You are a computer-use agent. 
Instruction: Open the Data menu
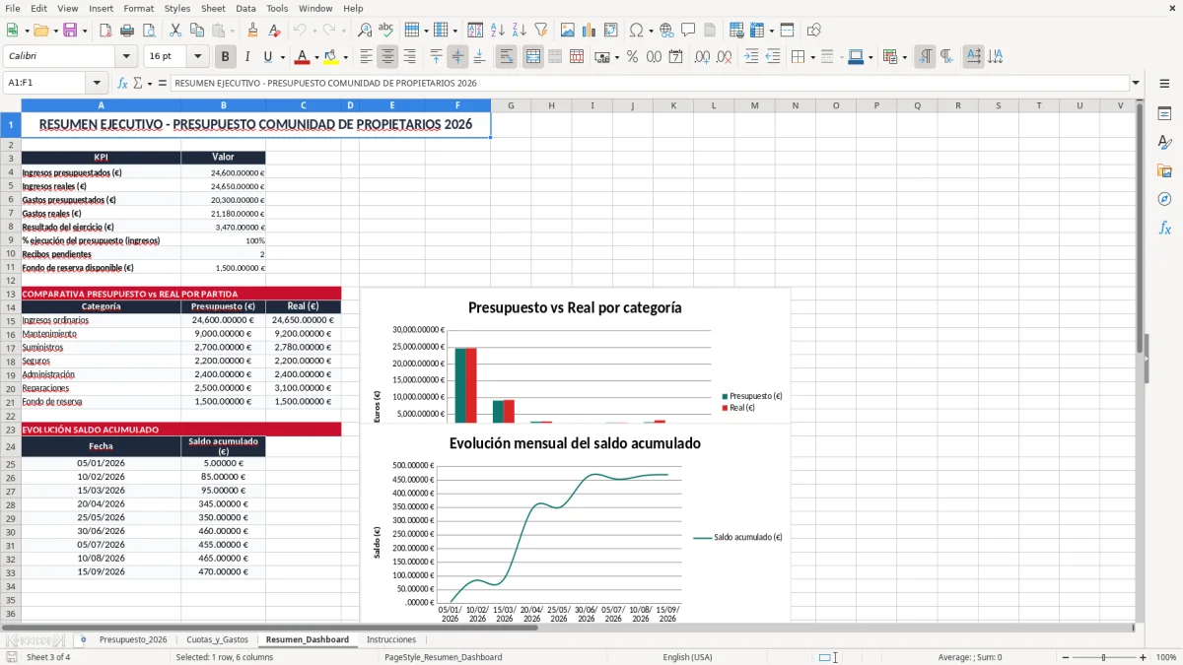pos(245,8)
